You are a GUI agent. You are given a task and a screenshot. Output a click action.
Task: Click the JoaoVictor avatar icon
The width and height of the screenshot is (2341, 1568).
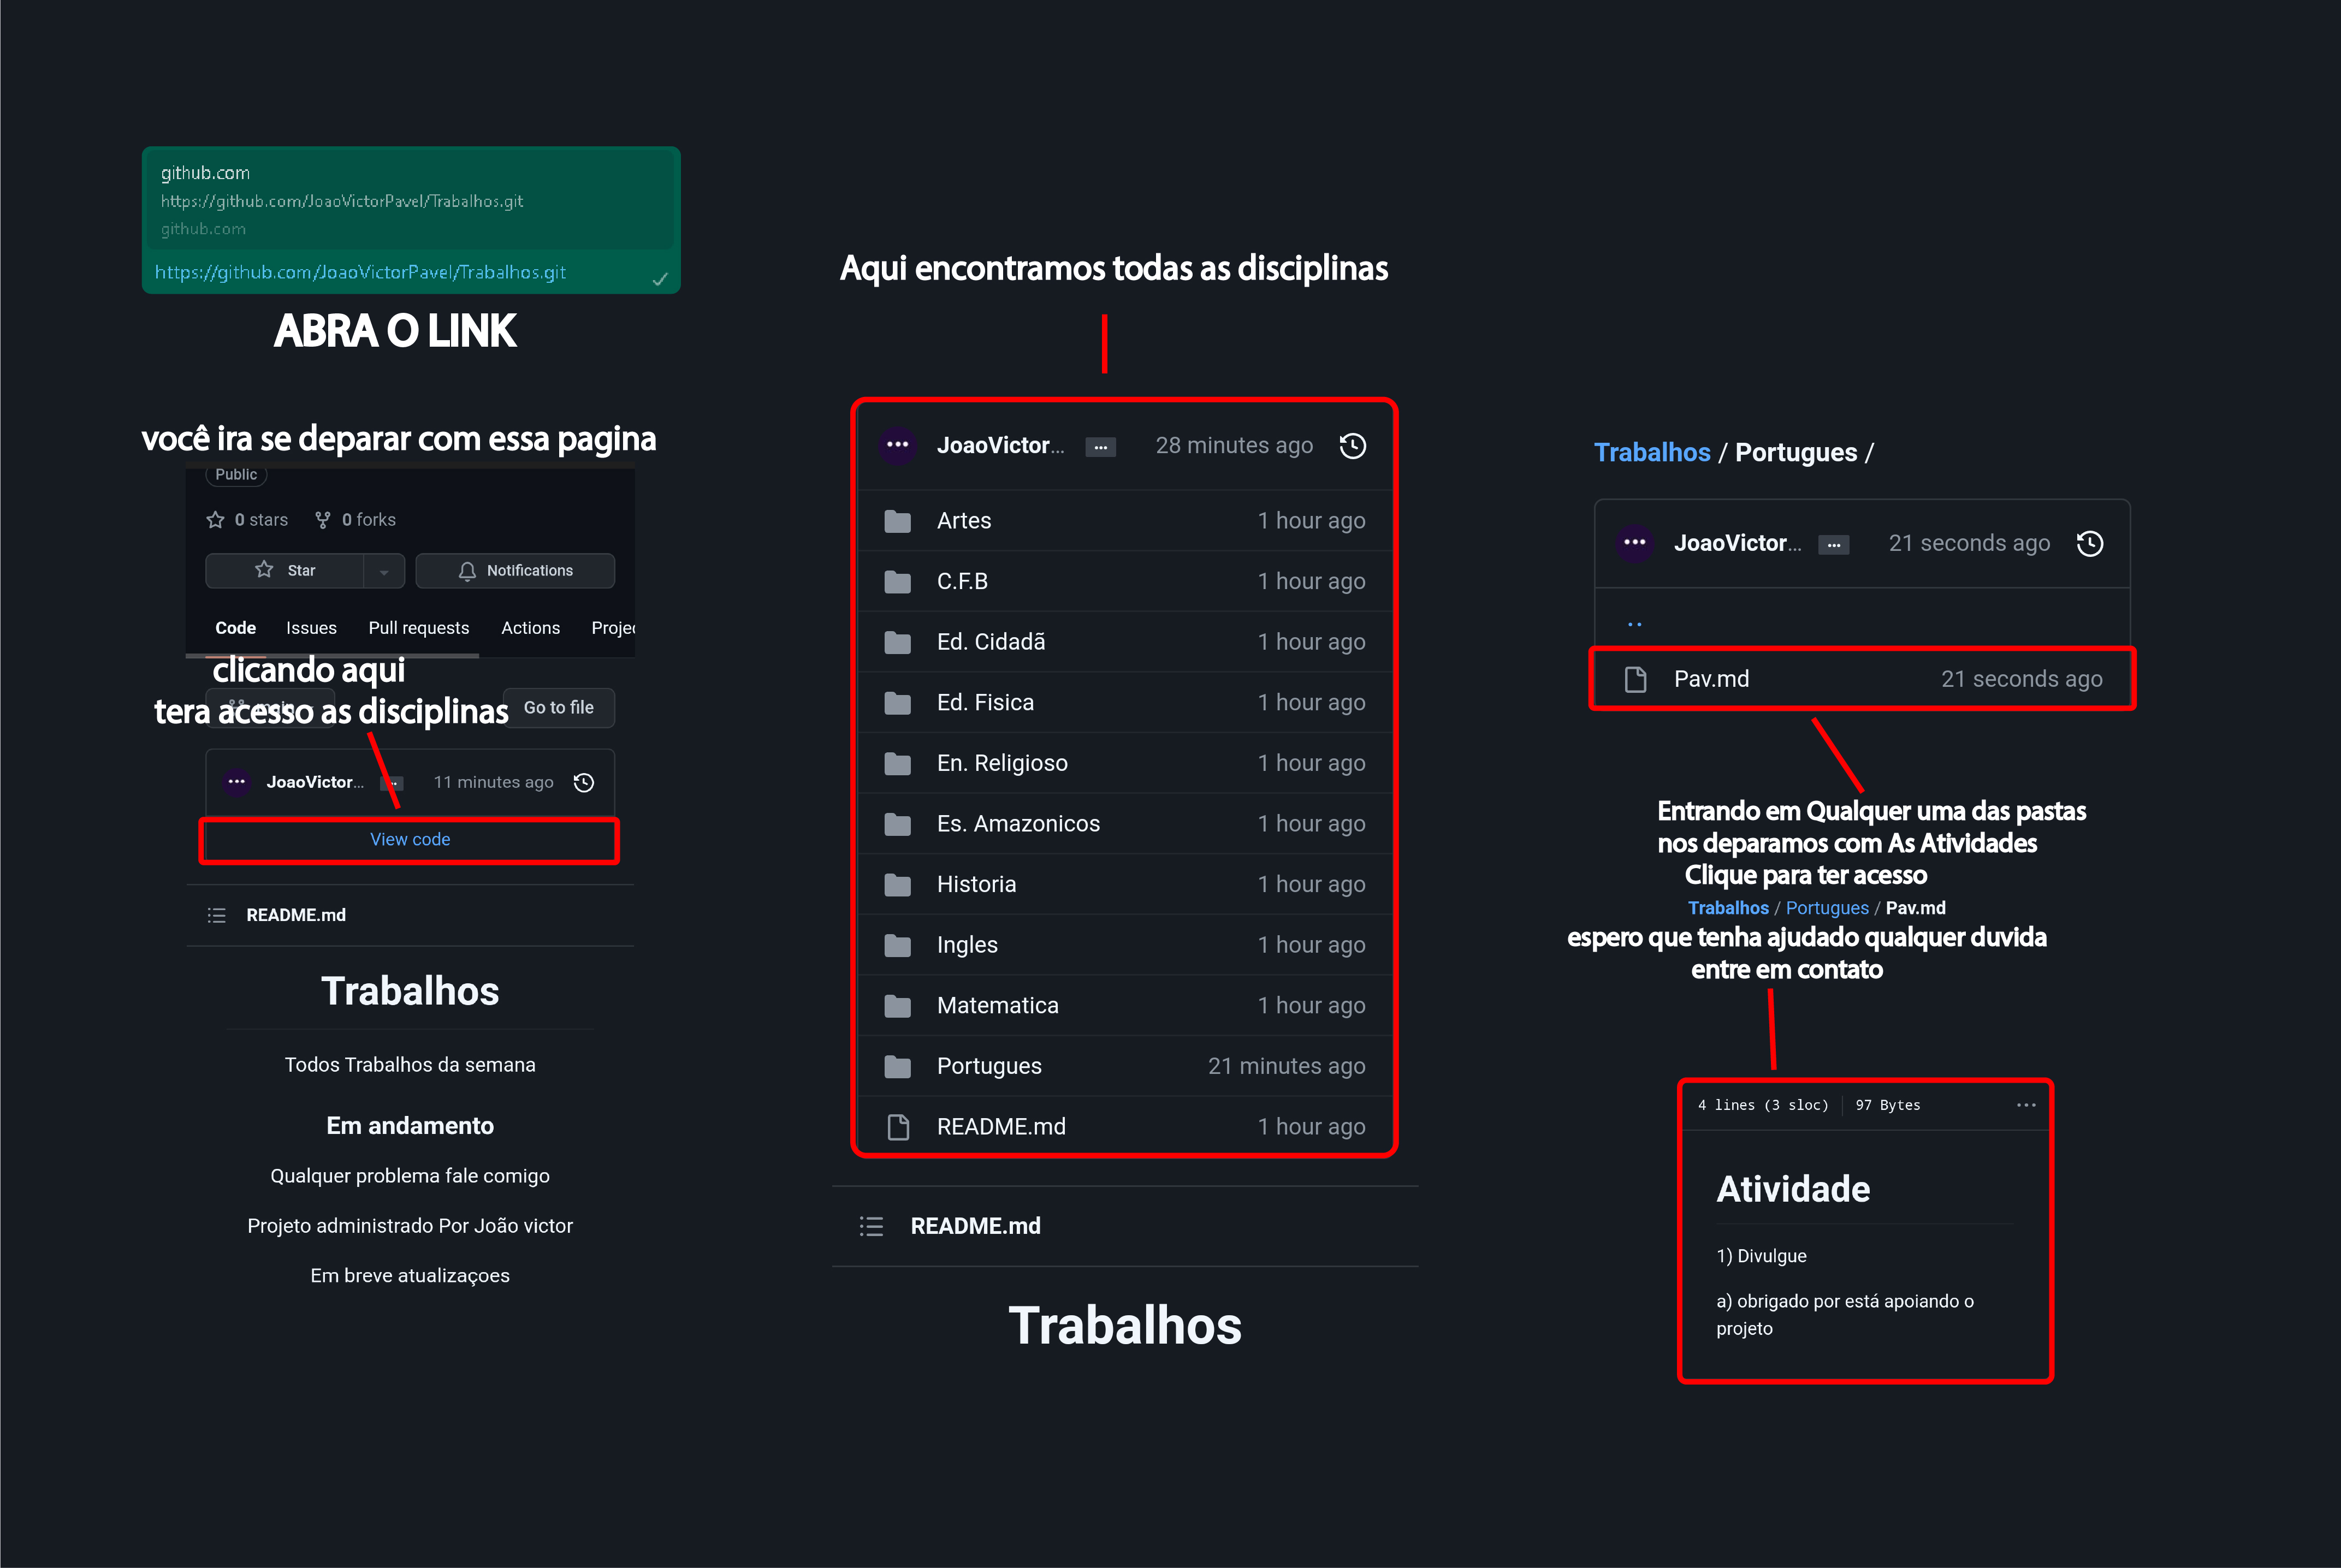(897, 445)
